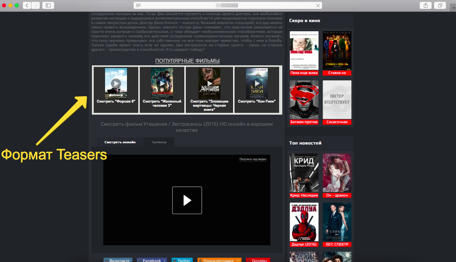Click Получить код видео link
The height and width of the screenshot is (262, 456).
pyautogui.click(x=253, y=159)
